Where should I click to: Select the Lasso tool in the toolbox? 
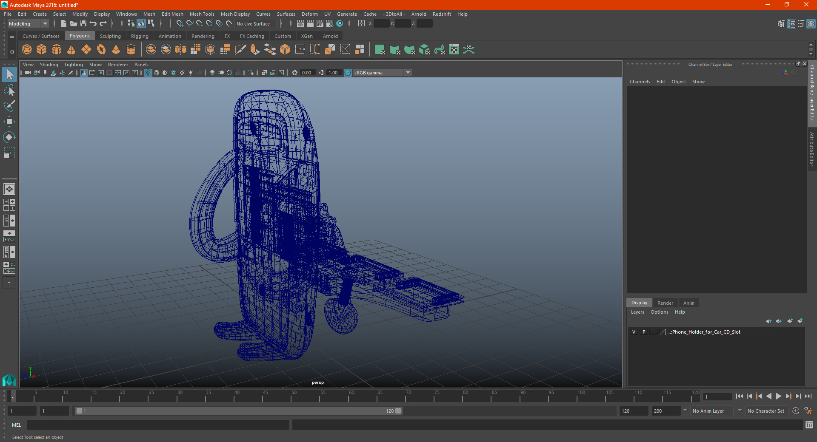9,90
